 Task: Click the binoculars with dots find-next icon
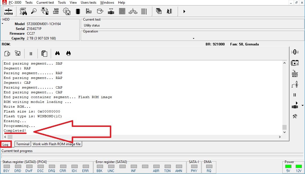coord(68,53)
